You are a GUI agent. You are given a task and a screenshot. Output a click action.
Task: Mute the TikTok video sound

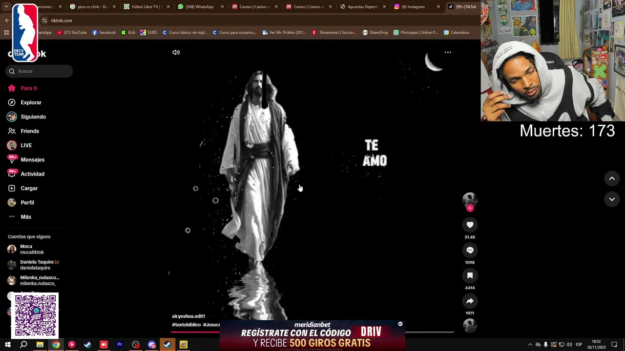176,52
